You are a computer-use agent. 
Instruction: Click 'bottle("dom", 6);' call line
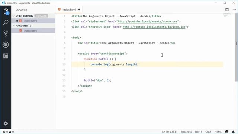pos(98,80)
